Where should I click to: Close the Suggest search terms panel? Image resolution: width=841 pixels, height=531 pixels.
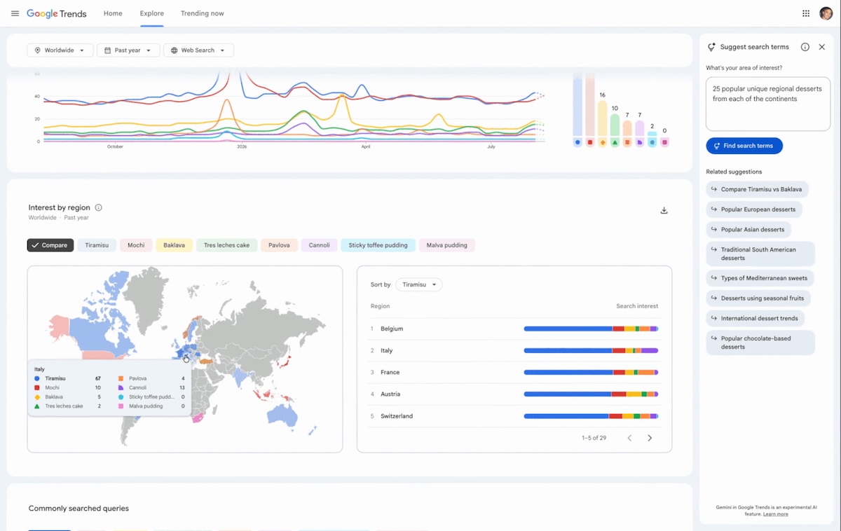[x=822, y=47]
